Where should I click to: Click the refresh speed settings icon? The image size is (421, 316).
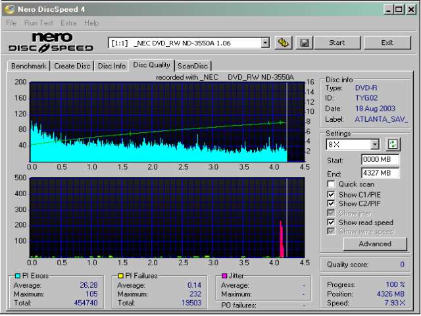tap(393, 144)
